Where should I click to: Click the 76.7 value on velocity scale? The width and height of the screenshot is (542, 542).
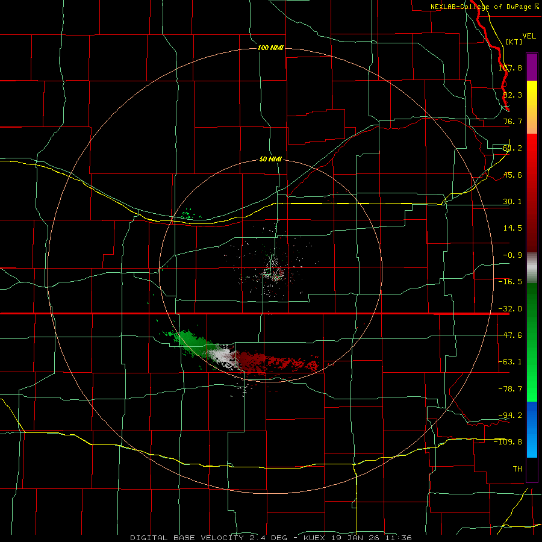point(512,121)
